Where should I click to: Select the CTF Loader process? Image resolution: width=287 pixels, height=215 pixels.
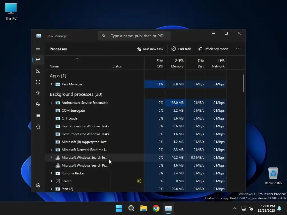point(136,118)
